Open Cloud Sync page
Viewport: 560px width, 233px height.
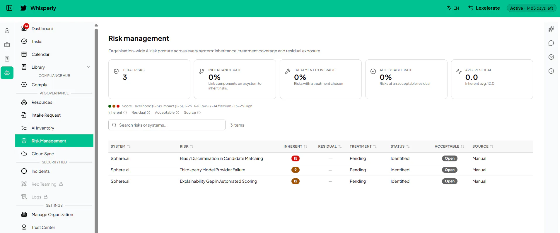pos(54,154)
